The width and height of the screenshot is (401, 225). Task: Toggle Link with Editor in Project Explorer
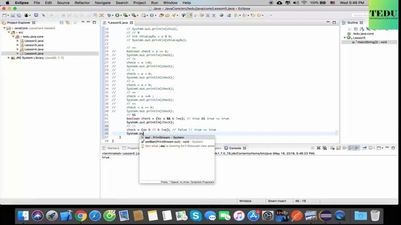[x=68, y=22]
